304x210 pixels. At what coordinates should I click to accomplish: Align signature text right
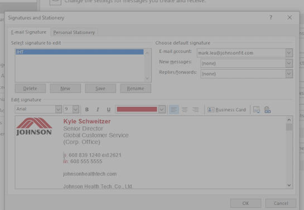pyautogui.click(x=195, y=110)
